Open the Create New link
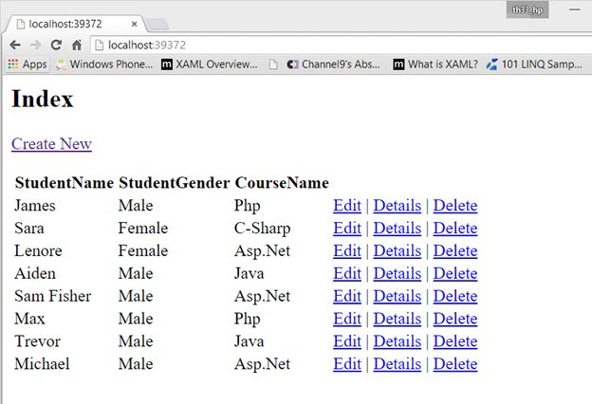 point(52,144)
